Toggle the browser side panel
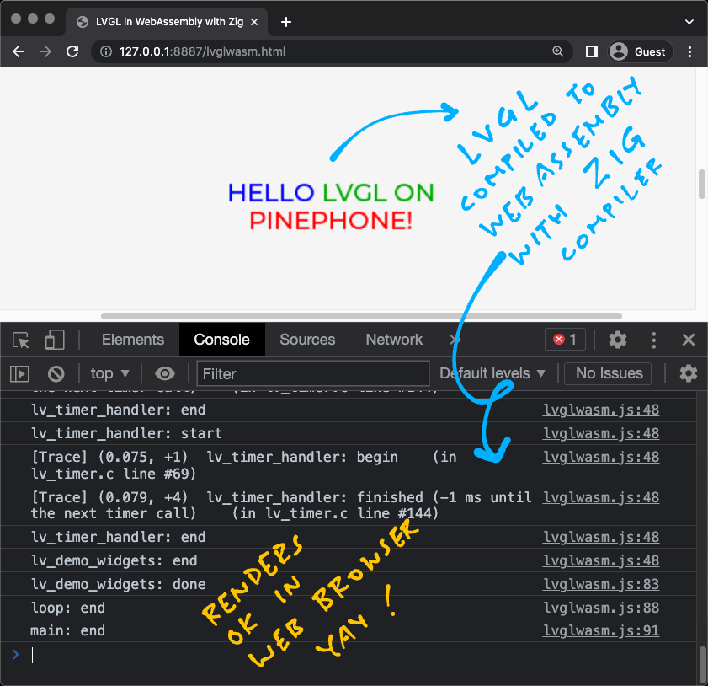 (x=591, y=51)
